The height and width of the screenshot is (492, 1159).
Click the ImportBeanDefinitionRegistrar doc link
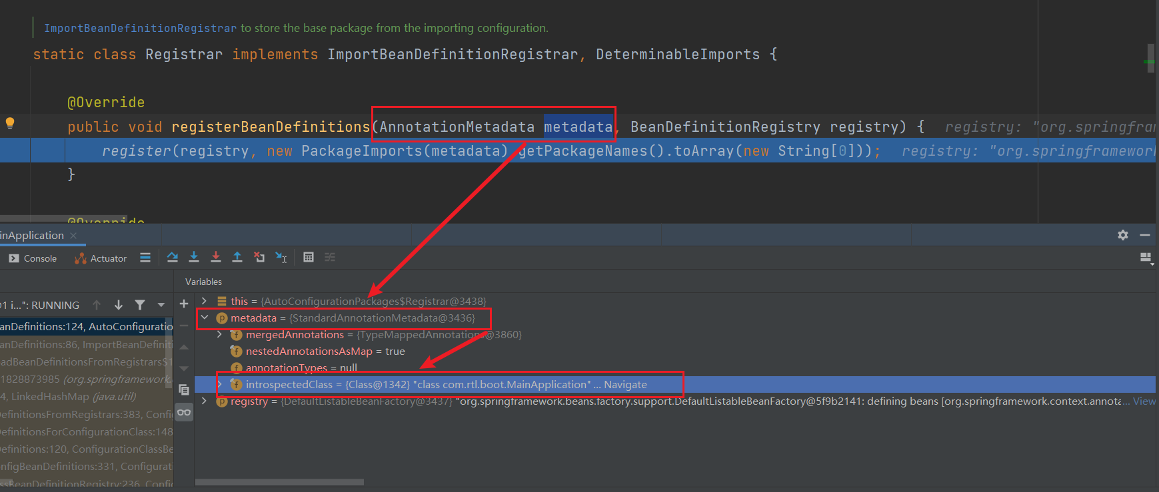[x=140, y=28]
